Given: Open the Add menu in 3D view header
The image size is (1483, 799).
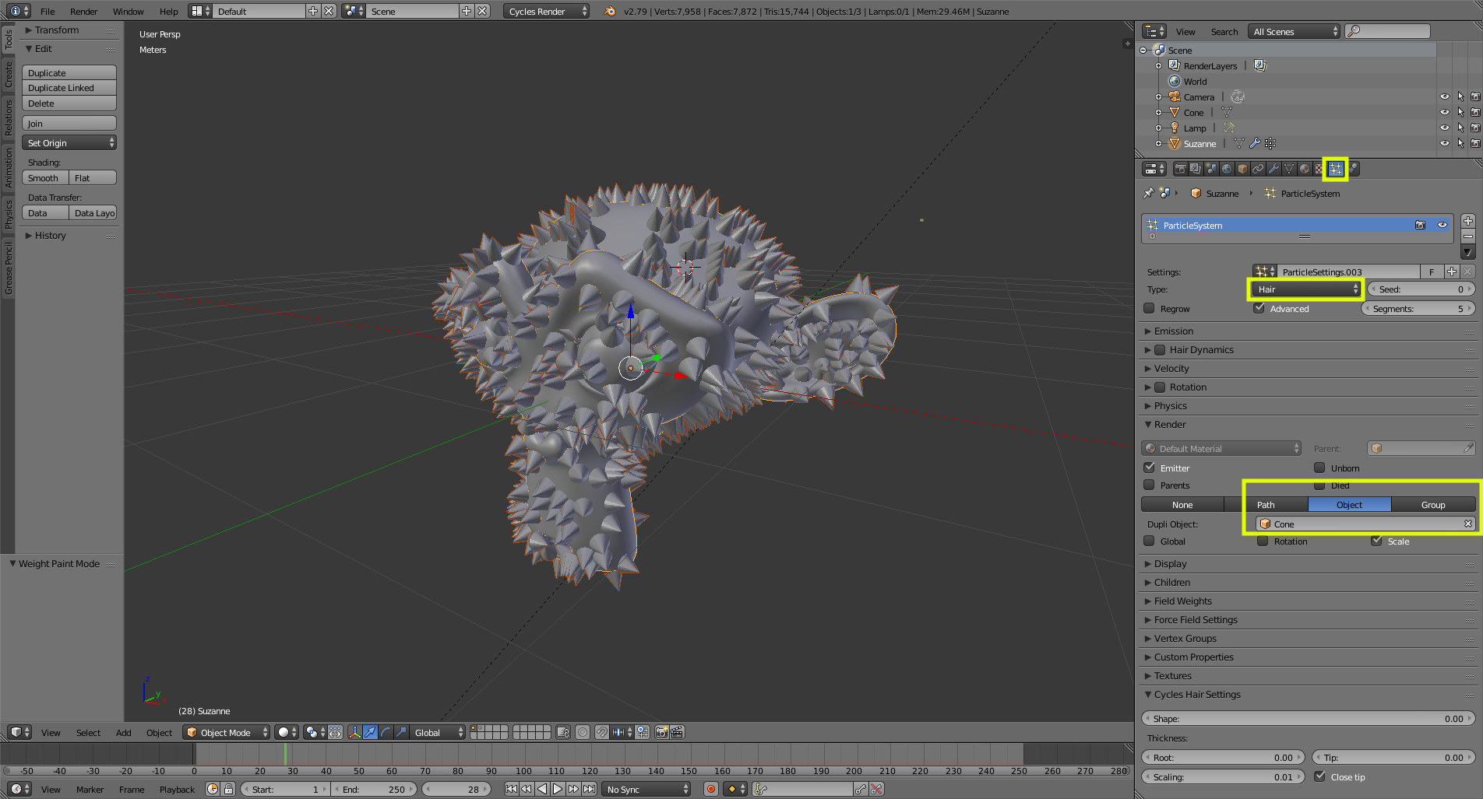Looking at the screenshot, I should [x=123, y=732].
